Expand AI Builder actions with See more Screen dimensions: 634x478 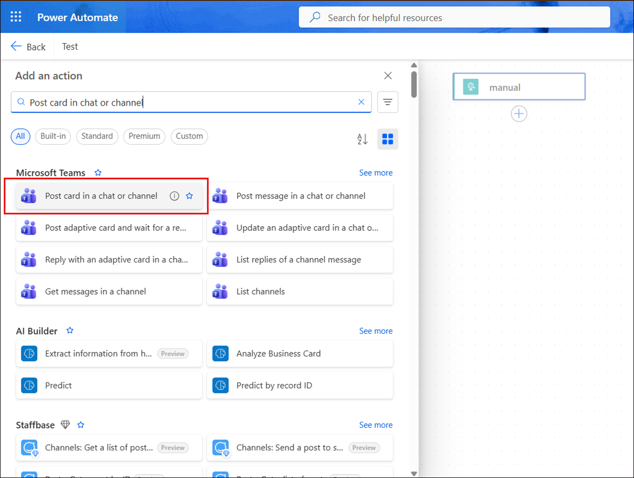[376, 331]
